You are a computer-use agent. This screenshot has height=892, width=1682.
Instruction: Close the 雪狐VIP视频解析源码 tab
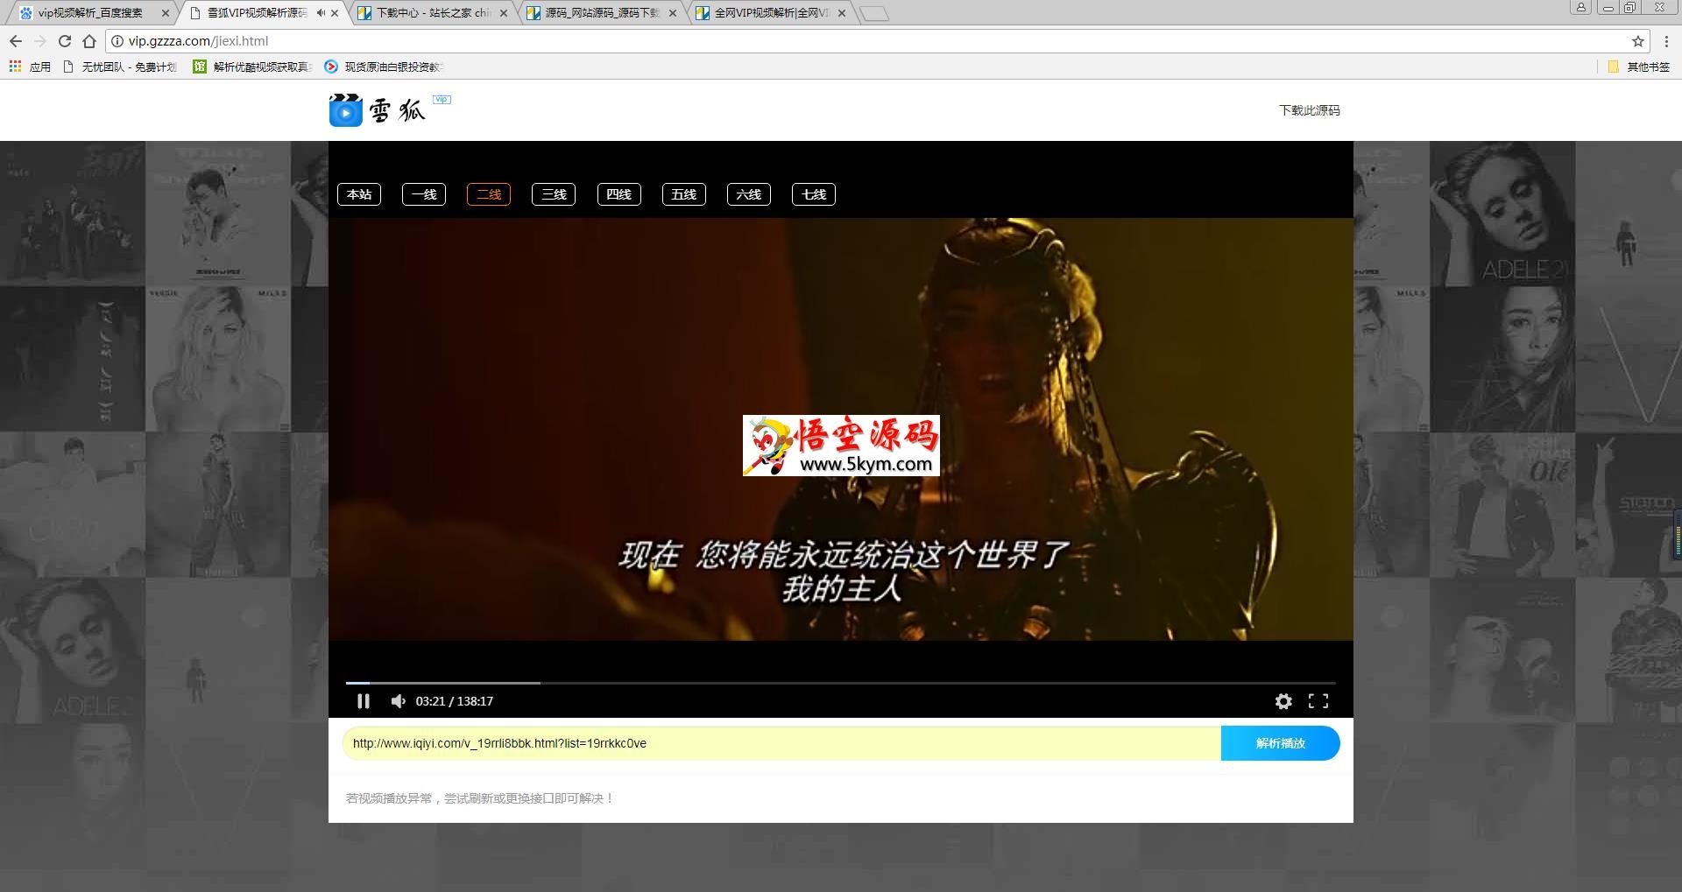[335, 13]
